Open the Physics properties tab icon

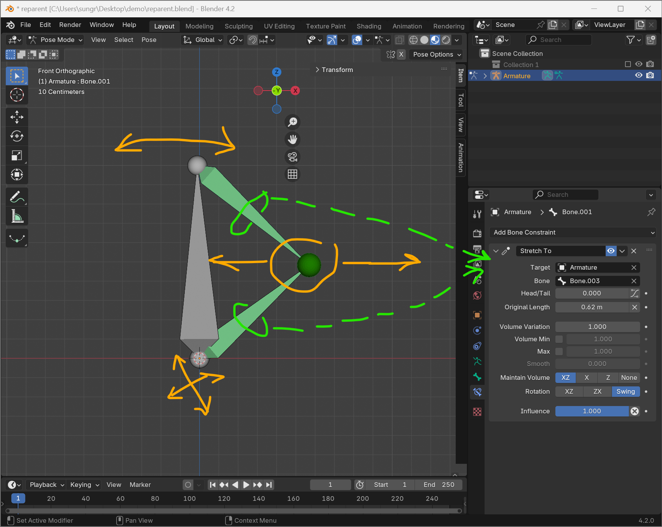point(477,346)
